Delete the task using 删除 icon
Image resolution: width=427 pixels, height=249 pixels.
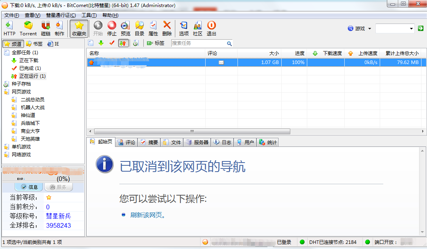point(167,28)
